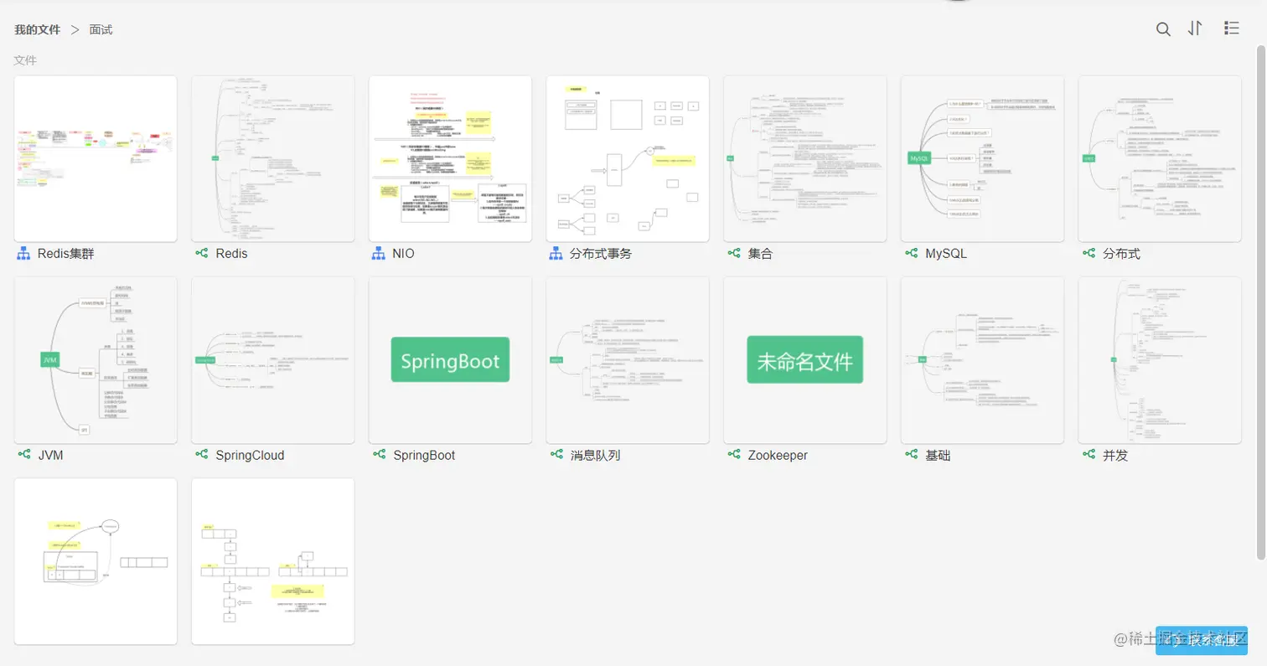The width and height of the screenshot is (1267, 666).
Task: Select the file name Redis集群
Action: click(65, 253)
